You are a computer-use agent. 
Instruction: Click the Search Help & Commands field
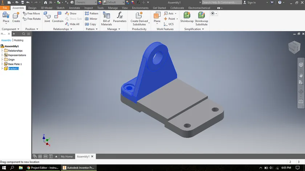pyautogui.click(x=222, y=2)
